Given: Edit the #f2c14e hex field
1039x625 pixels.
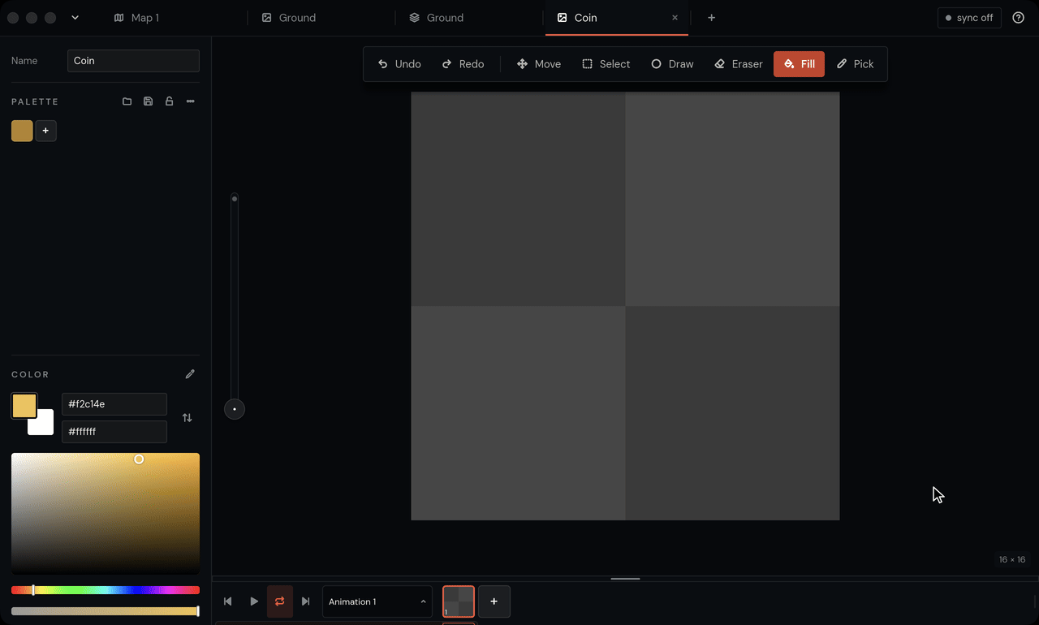Looking at the screenshot, I should [114, 404].
